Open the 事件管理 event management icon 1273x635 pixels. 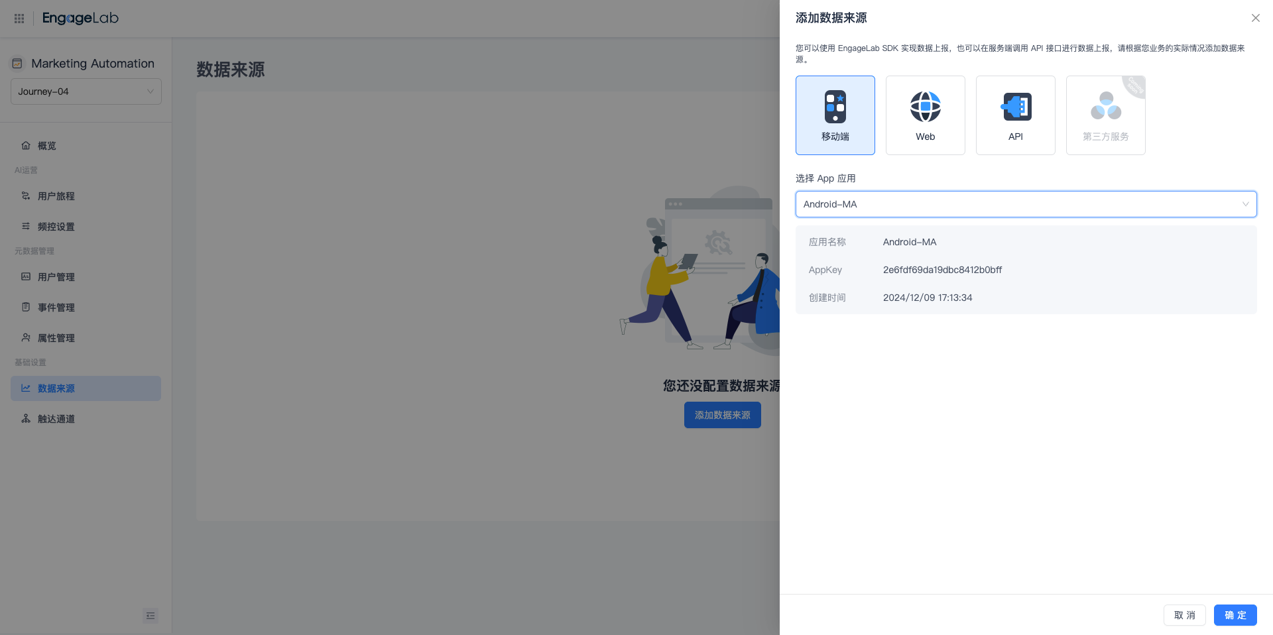(25, 307)
